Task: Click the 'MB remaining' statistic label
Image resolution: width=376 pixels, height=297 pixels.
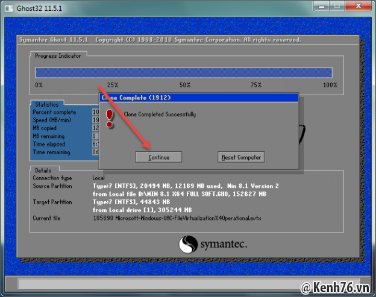Action: tap(49, 136)
